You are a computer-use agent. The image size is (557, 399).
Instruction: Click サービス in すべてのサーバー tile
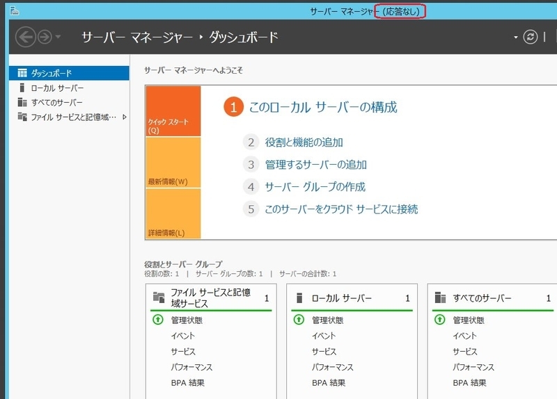tap(465, 352)
